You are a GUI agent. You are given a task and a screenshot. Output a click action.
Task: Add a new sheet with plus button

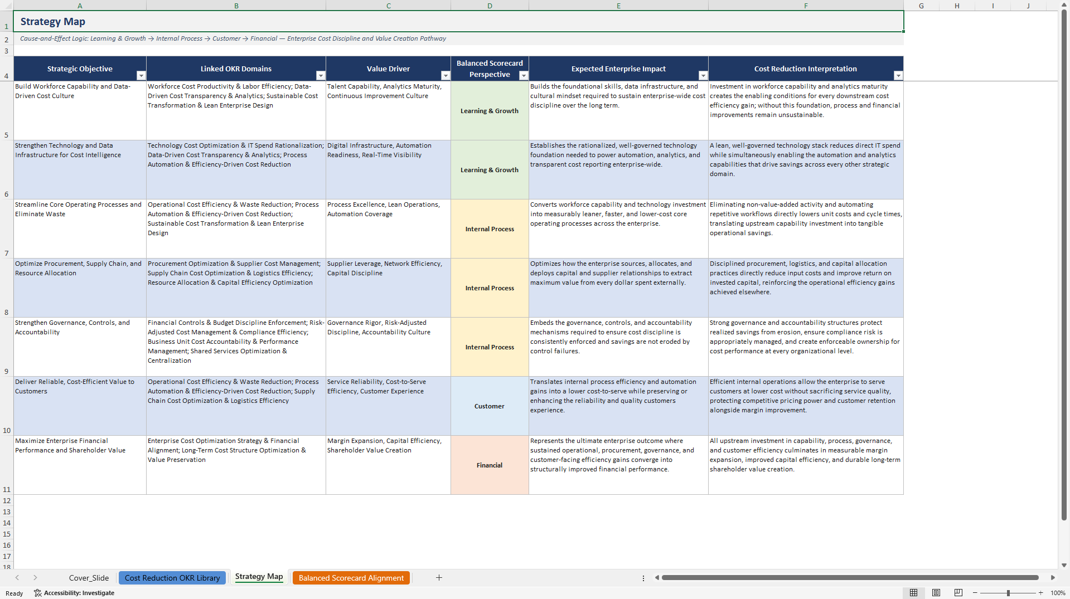[439, 578]
